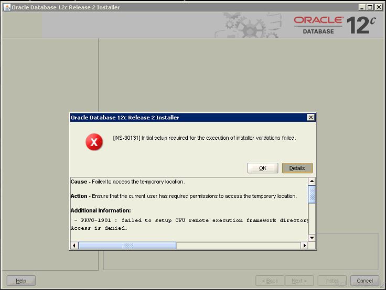
Task: Click the INS-30131 error message text
Action: [x=205, y=138]
